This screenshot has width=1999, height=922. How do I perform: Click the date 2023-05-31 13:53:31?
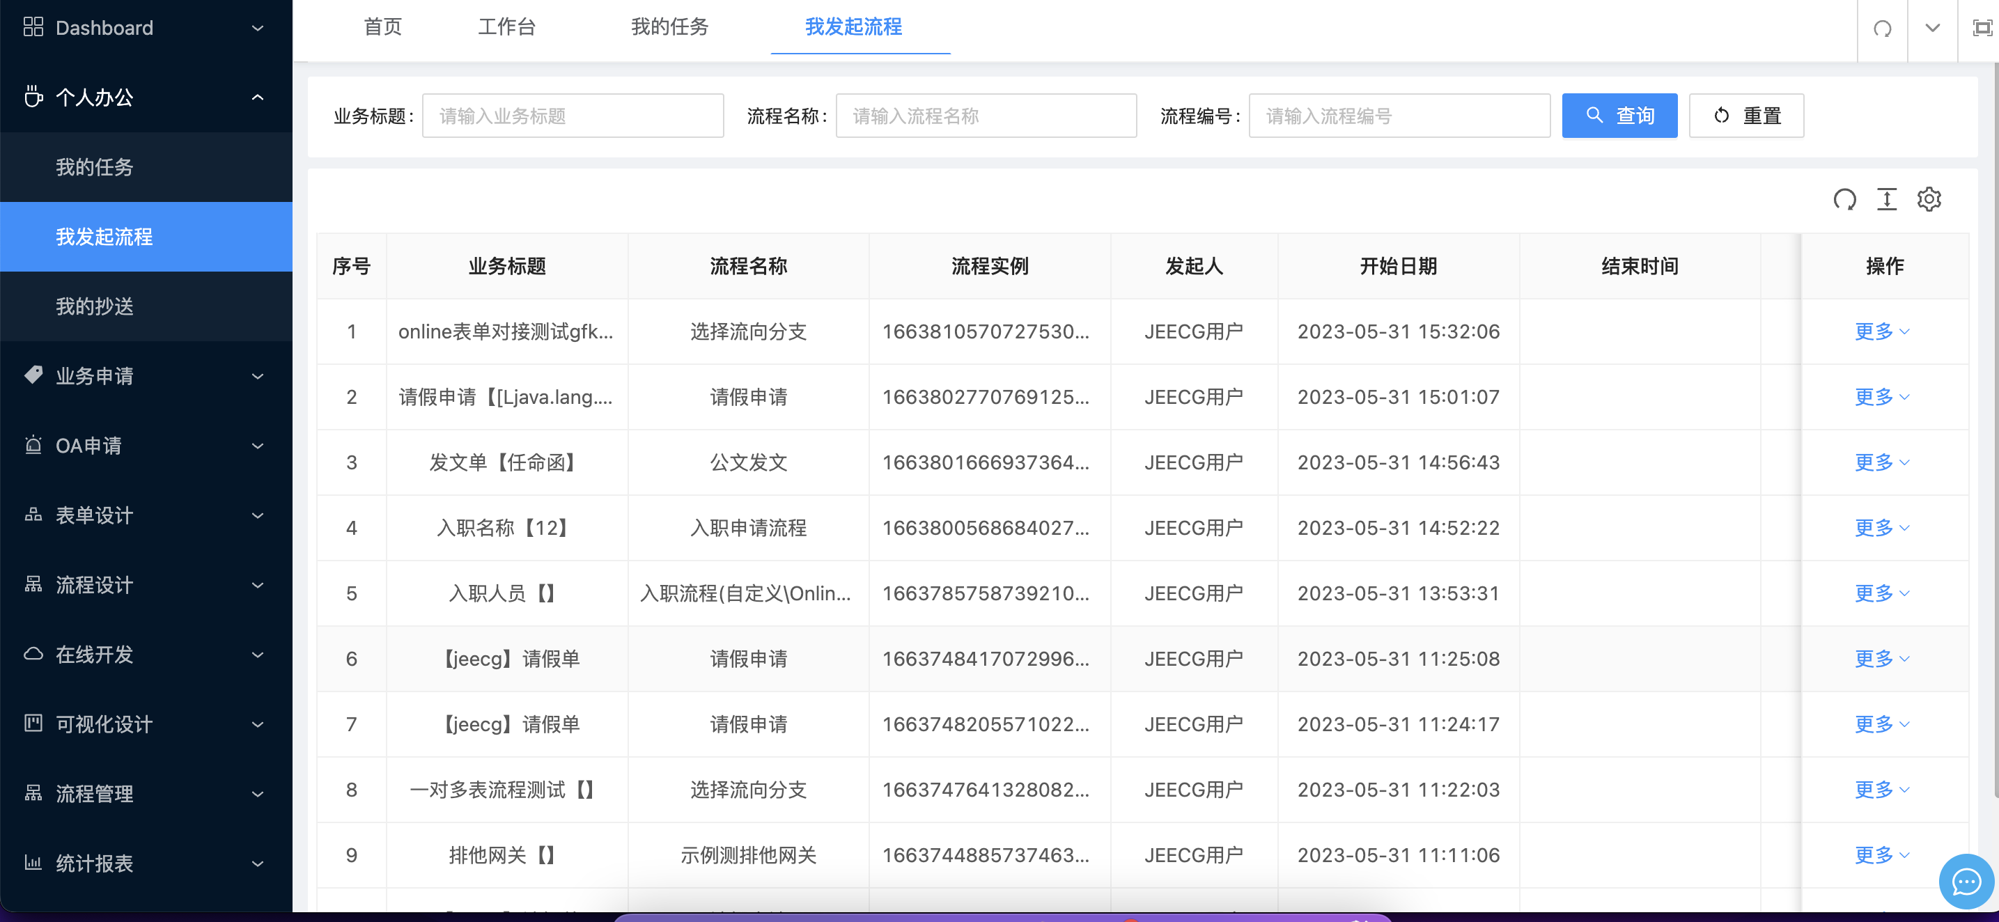click(1399, 593)
